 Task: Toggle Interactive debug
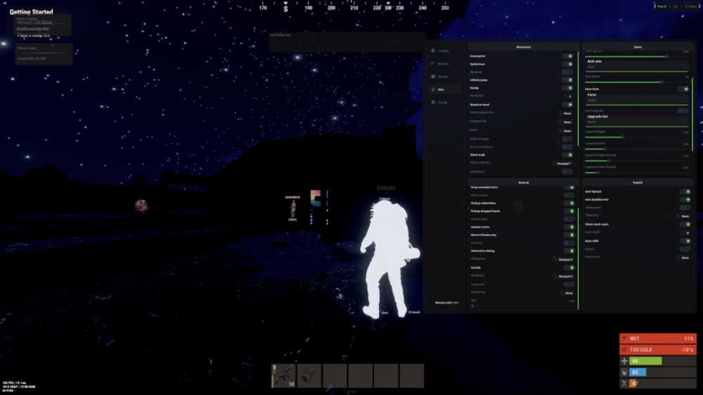click(x=569, y=251)
